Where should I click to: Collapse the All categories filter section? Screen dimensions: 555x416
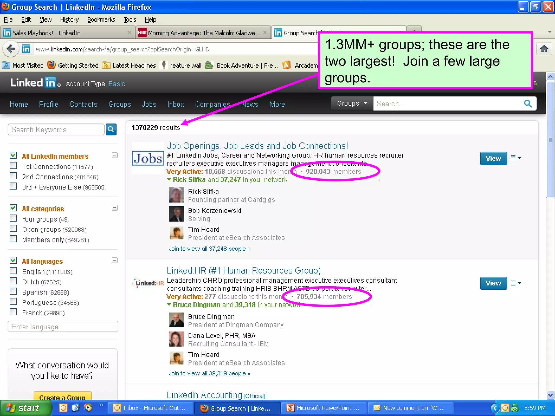[x=115, y=208]
